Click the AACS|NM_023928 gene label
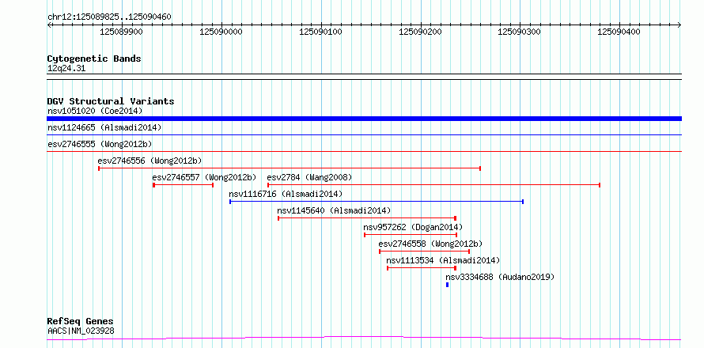Viewport: 704px width, 348px height. click(x=81, y=331)
